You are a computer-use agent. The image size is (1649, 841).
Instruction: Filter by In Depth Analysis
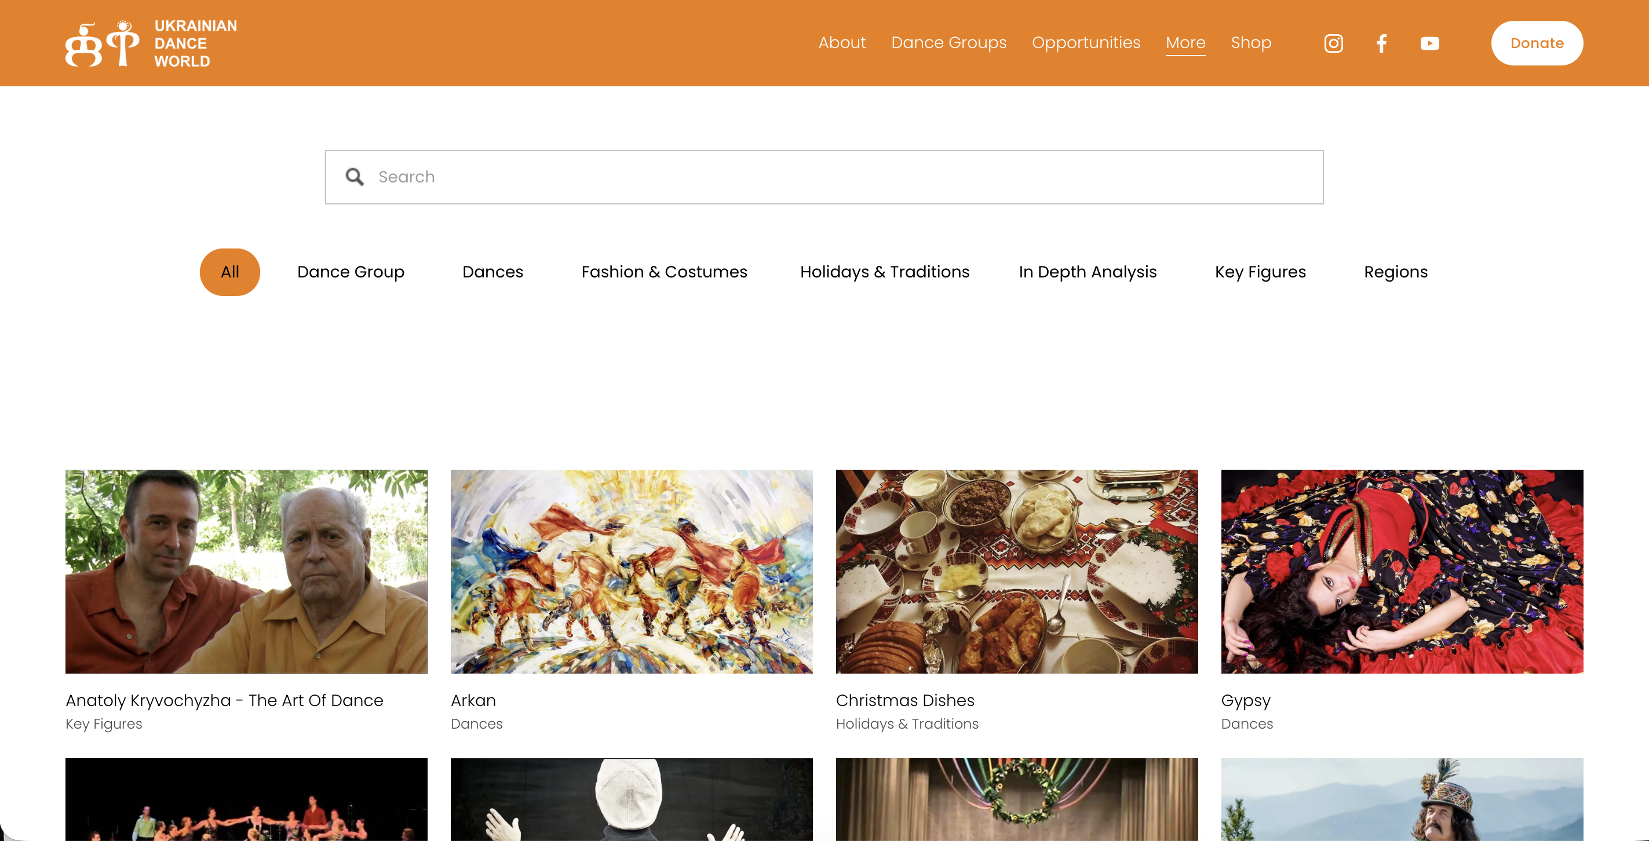point(1088,272)
